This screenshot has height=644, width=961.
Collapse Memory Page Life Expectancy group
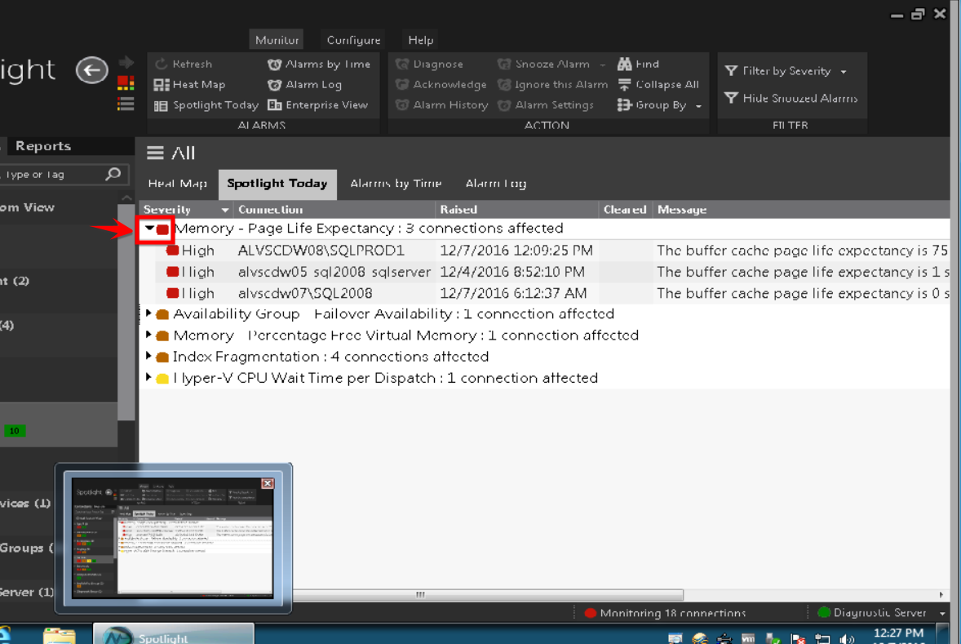point(149,229)
